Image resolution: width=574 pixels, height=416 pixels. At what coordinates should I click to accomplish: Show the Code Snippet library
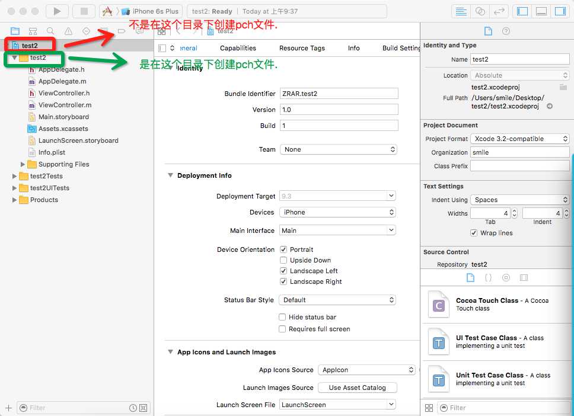tap(488, 278)
